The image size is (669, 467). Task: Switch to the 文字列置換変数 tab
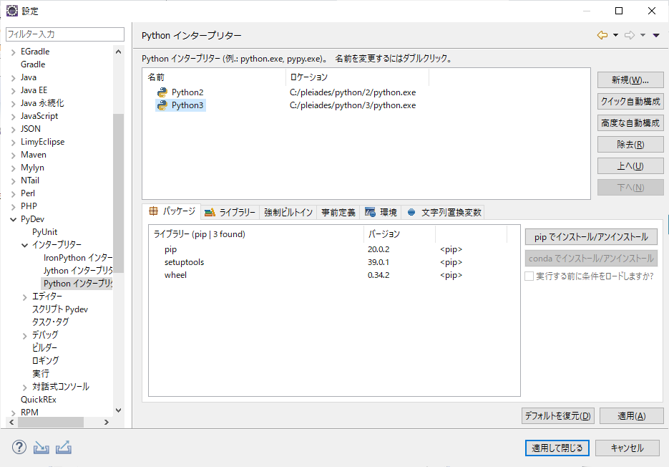tap(444, 212)
